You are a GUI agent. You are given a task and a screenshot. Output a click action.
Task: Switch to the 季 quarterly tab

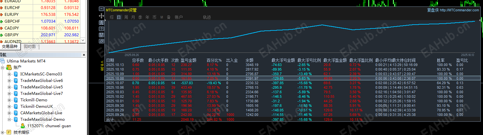140,17
